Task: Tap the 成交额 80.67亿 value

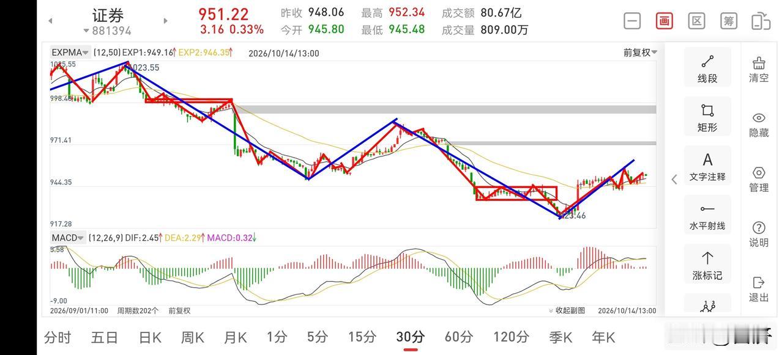Action: [x=501, y=13]
